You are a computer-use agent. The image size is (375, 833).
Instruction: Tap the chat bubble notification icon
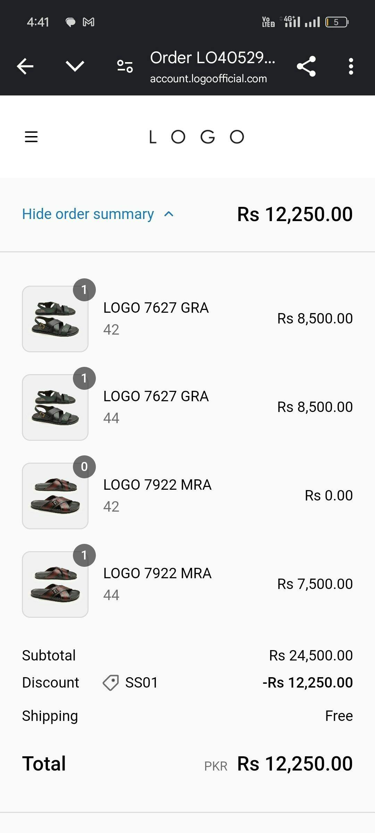point(70,23)
